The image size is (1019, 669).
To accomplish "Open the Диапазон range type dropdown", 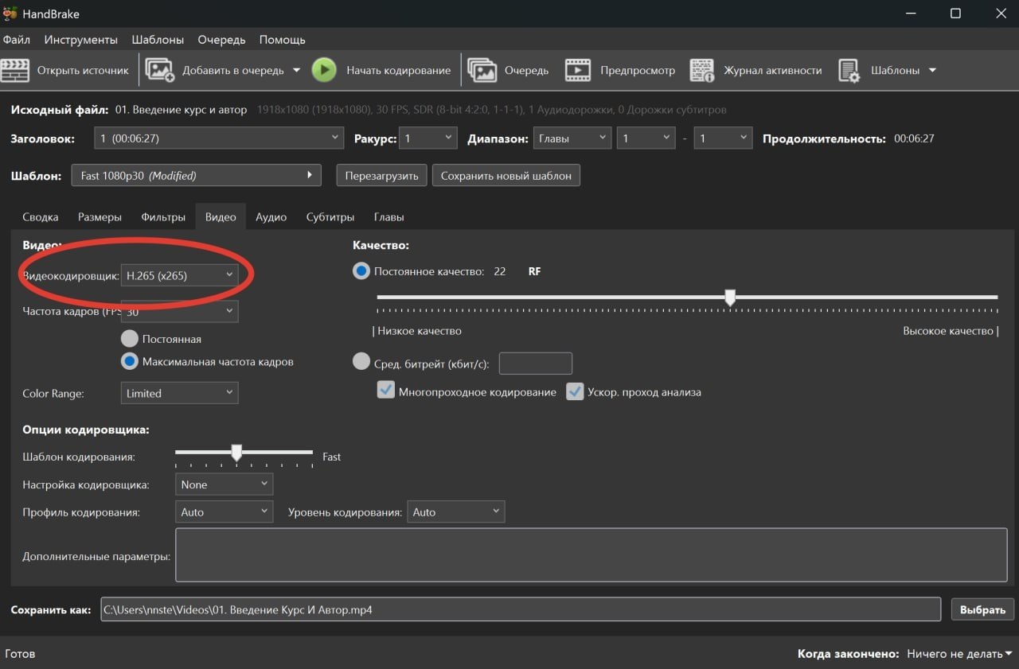I will (x=572, y=138).
